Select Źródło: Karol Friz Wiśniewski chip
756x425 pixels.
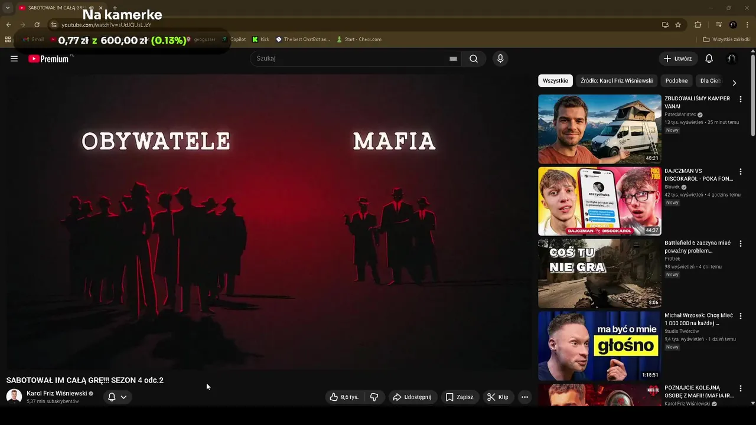tap(617, 81)
